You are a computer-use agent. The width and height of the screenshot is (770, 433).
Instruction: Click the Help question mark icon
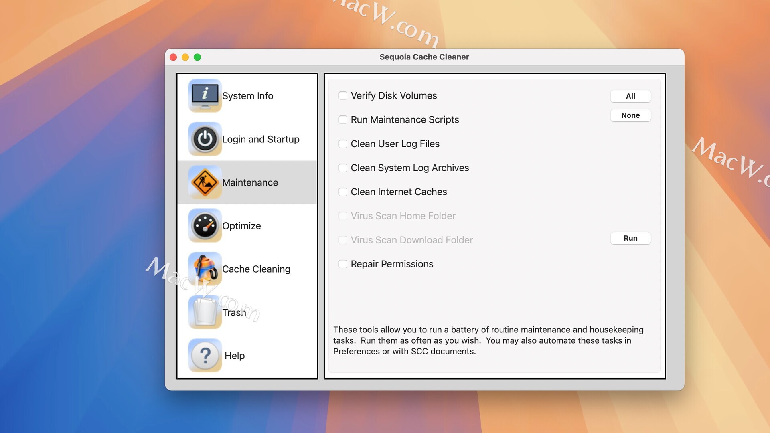205,355
